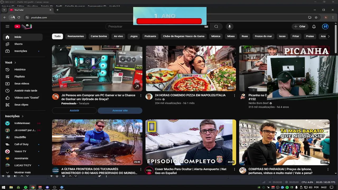Click the install app icon in address bar
Viewport: 338px width, 190px height.
[x=310, y=17]
